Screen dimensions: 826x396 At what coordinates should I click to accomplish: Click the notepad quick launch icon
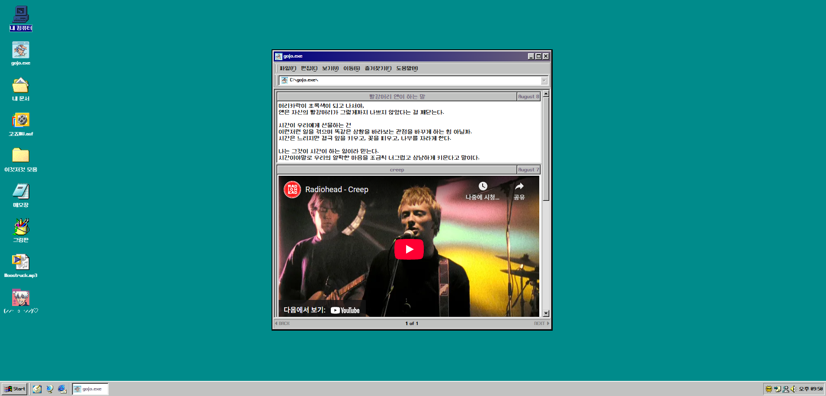pyautogui.click(x=37, y=389)
